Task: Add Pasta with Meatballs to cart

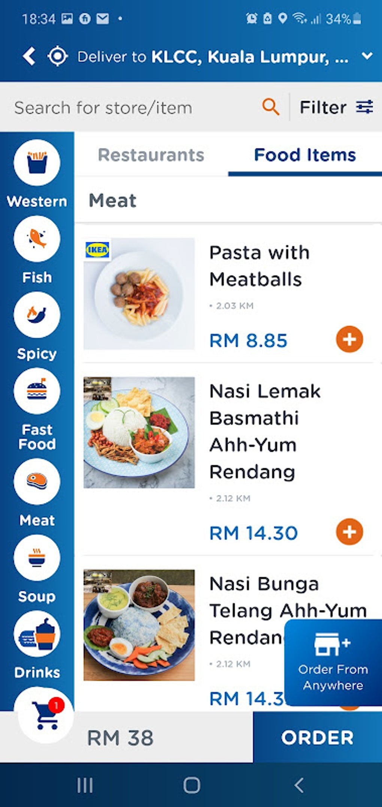Action: point(349,340)
